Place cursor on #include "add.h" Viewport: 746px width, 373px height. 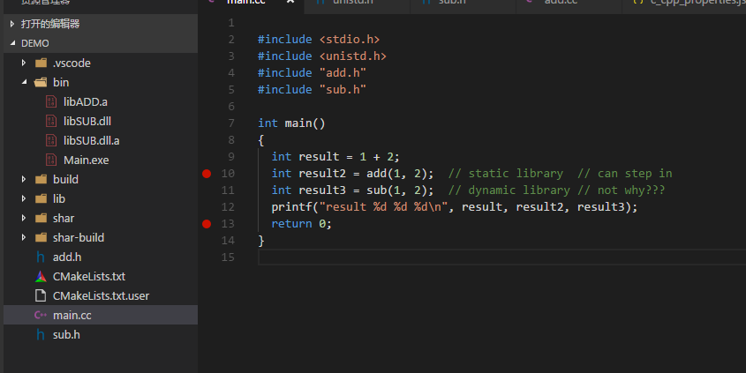click(x=312, y=72)
